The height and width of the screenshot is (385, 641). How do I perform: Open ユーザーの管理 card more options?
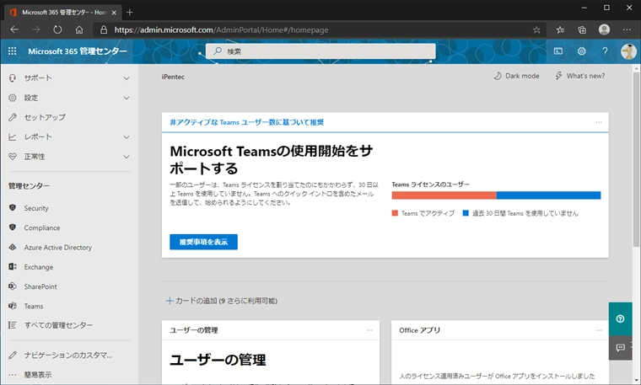[369, 330]
